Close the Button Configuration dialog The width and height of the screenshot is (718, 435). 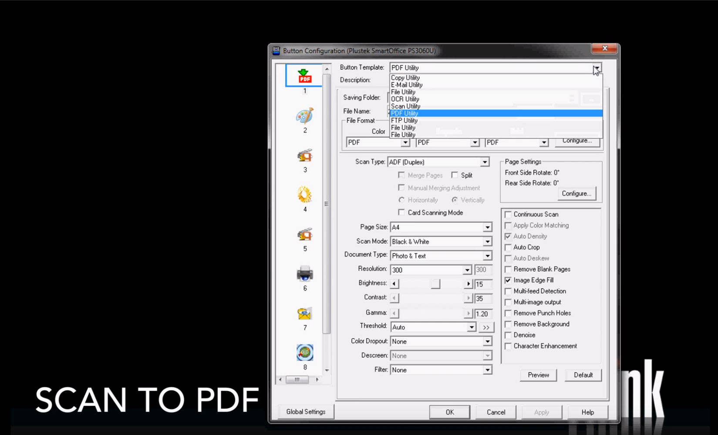click(x=604, y=48)
